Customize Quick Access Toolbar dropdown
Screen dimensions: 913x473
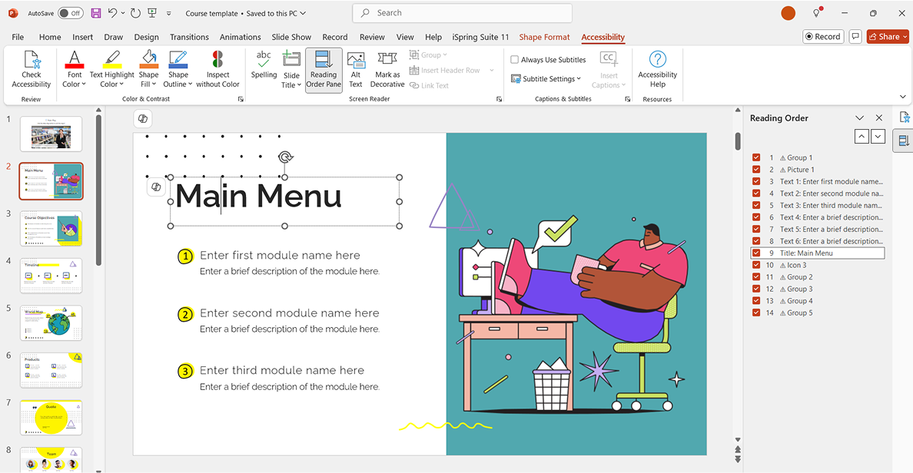pos(169,13)
